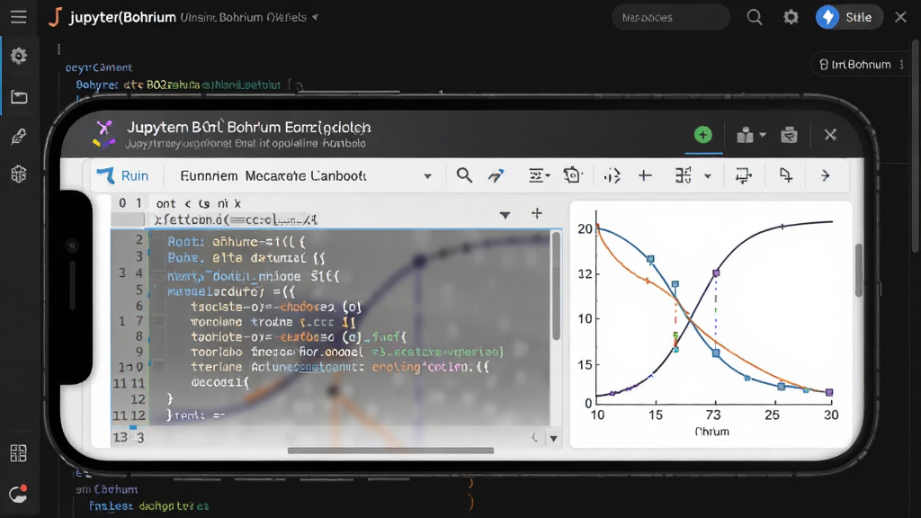Click code line beginning with decodal
Screen dimensions: 921x518
[x=220, y=382]
